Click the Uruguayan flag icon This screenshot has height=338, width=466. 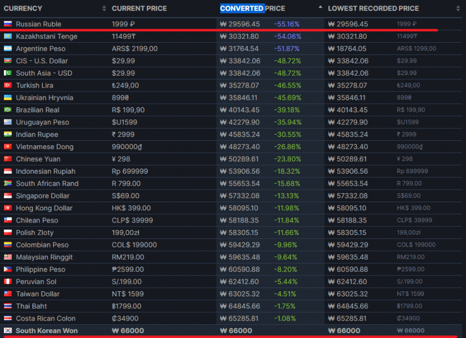tap(8, 122)
